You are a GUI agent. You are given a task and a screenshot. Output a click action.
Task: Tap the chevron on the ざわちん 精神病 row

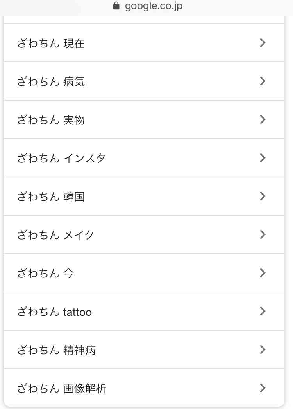click(263, 350)
